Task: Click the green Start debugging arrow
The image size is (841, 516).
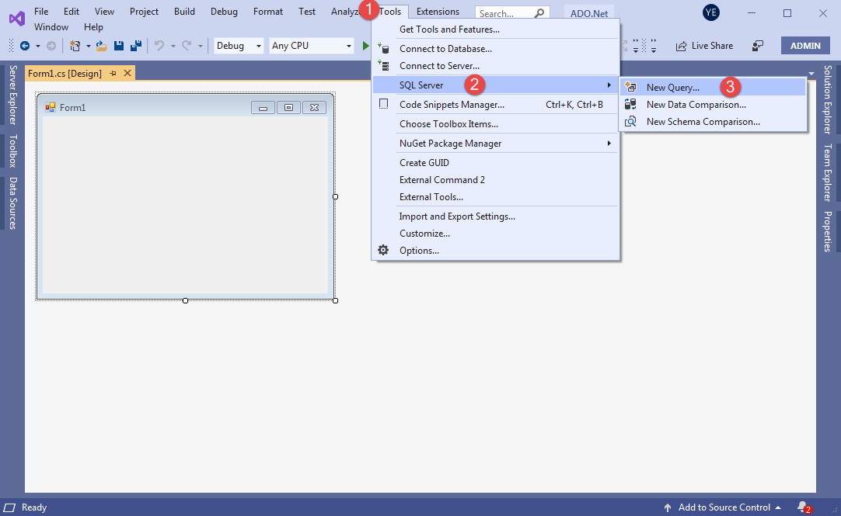Action: [365, 46]
